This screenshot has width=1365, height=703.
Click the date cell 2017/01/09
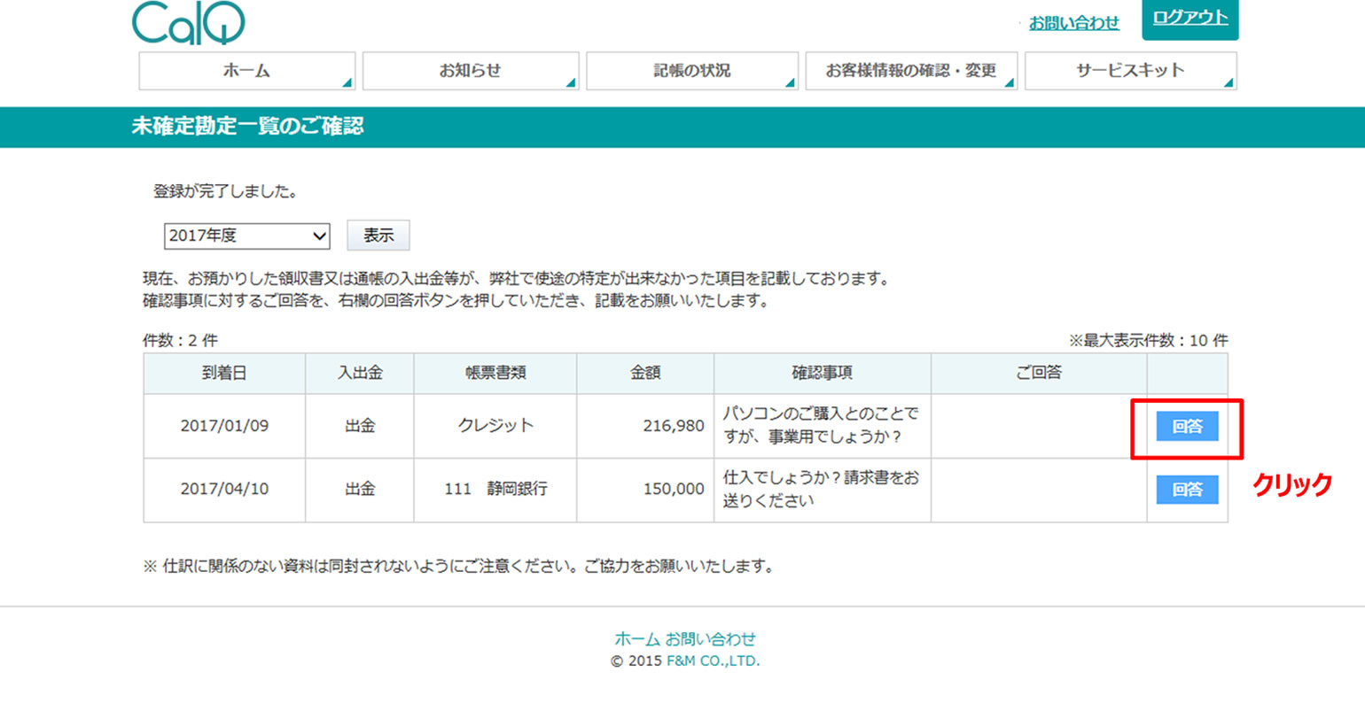224,426
